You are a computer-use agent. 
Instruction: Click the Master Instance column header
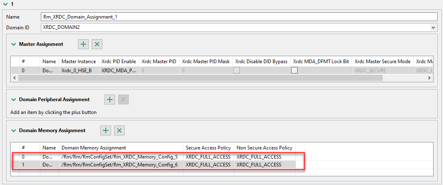click(x=78, y=62)
